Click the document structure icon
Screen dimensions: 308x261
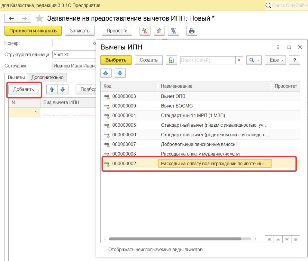tap(174, 31)
